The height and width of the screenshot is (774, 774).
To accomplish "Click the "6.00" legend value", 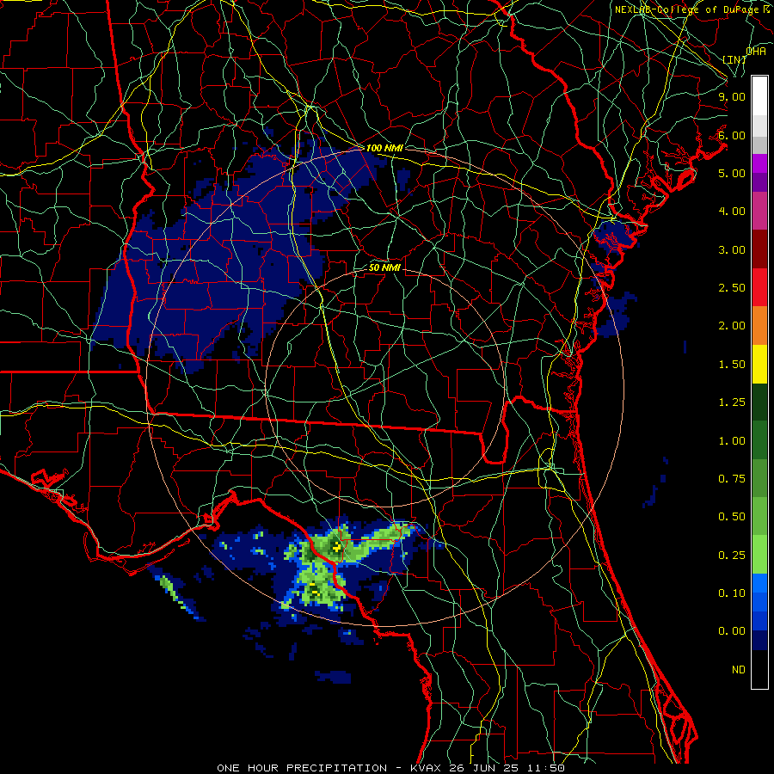I will tap(732, 135).
